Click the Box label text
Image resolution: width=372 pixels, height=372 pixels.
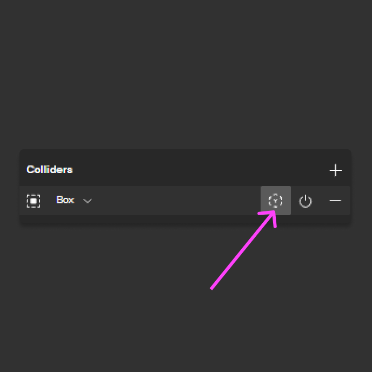[65, 200]
